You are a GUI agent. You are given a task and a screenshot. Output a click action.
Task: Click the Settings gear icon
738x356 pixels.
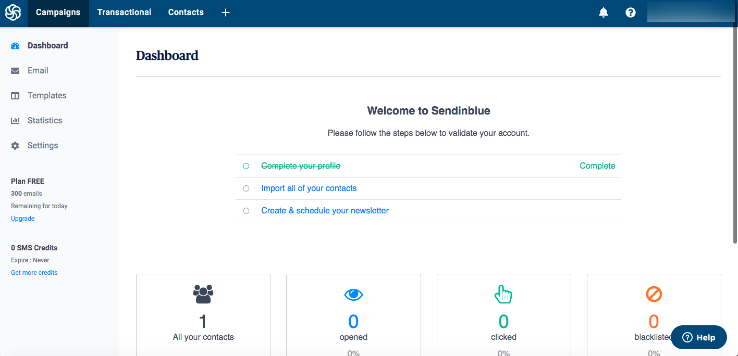click(15, 146)
